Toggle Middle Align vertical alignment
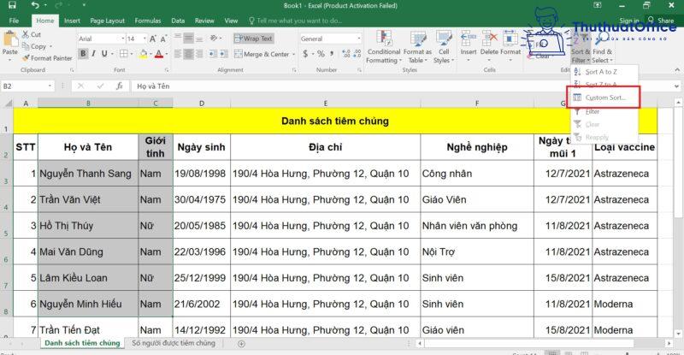Image resolution: width=684 pixels, height=355 pixels. (188, 38)
